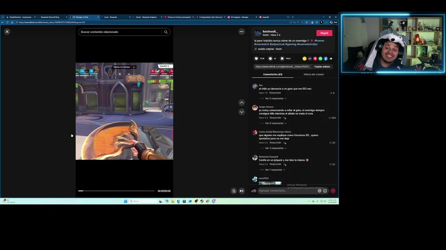
Task: Click the browser back arrow
Action: [x=2, y=22]
